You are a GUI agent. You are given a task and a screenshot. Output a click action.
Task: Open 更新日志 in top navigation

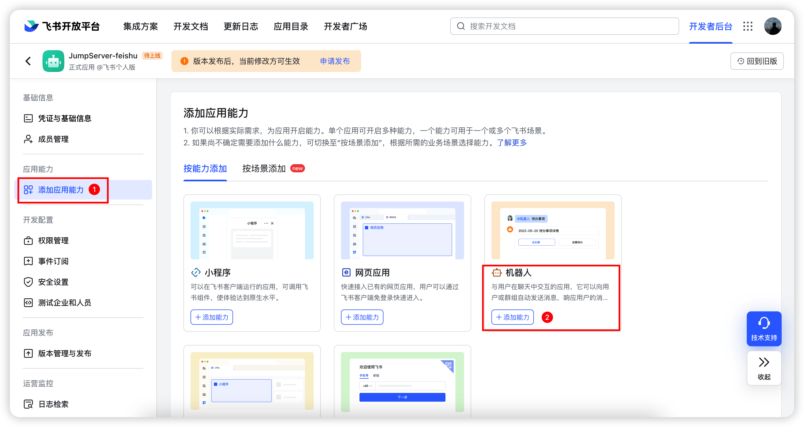[x=241, y=26]
